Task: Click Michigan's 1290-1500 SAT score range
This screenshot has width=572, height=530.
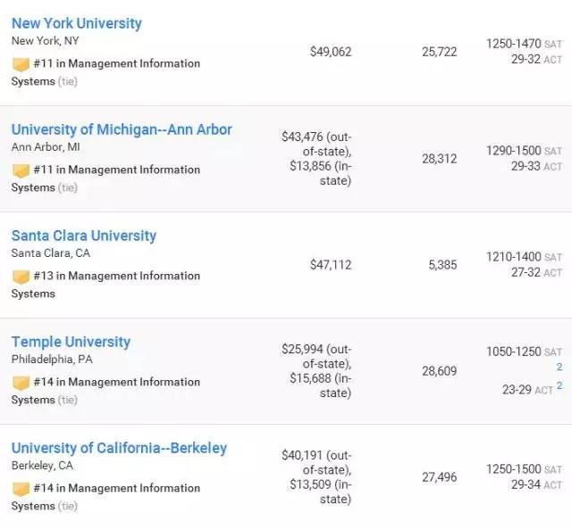Action: coord(512,151)
